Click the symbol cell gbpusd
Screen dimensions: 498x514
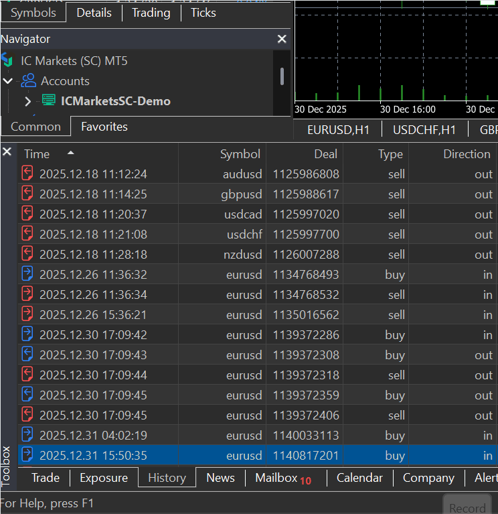click(242, 194)
